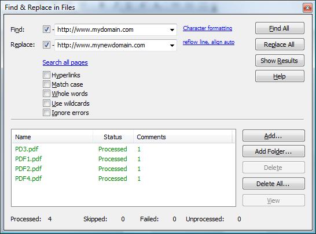Image resolution: width=316 pixels, height=234 pixels.
Task: Check the Whole words option
Action: point(46,94)
